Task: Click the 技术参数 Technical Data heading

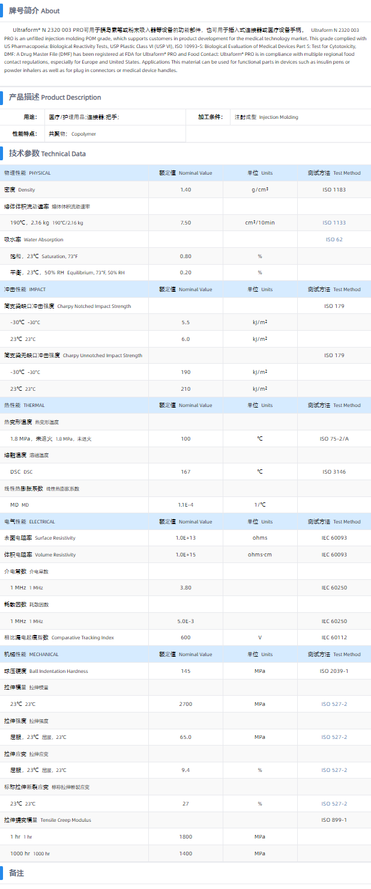Action: (x=47, y=154)
